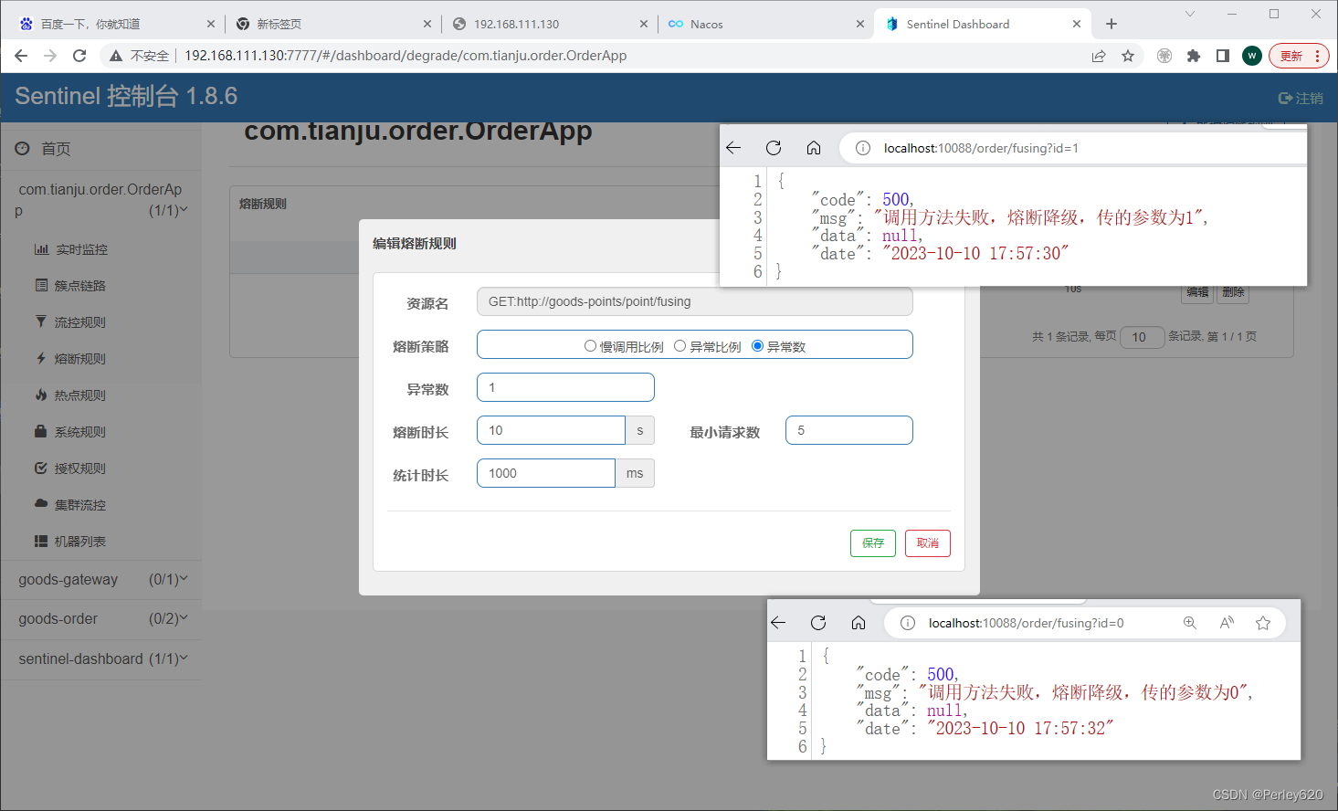Click address bar of fusing?id=0 window
Screen dimensions: 1338x811
1026,623
